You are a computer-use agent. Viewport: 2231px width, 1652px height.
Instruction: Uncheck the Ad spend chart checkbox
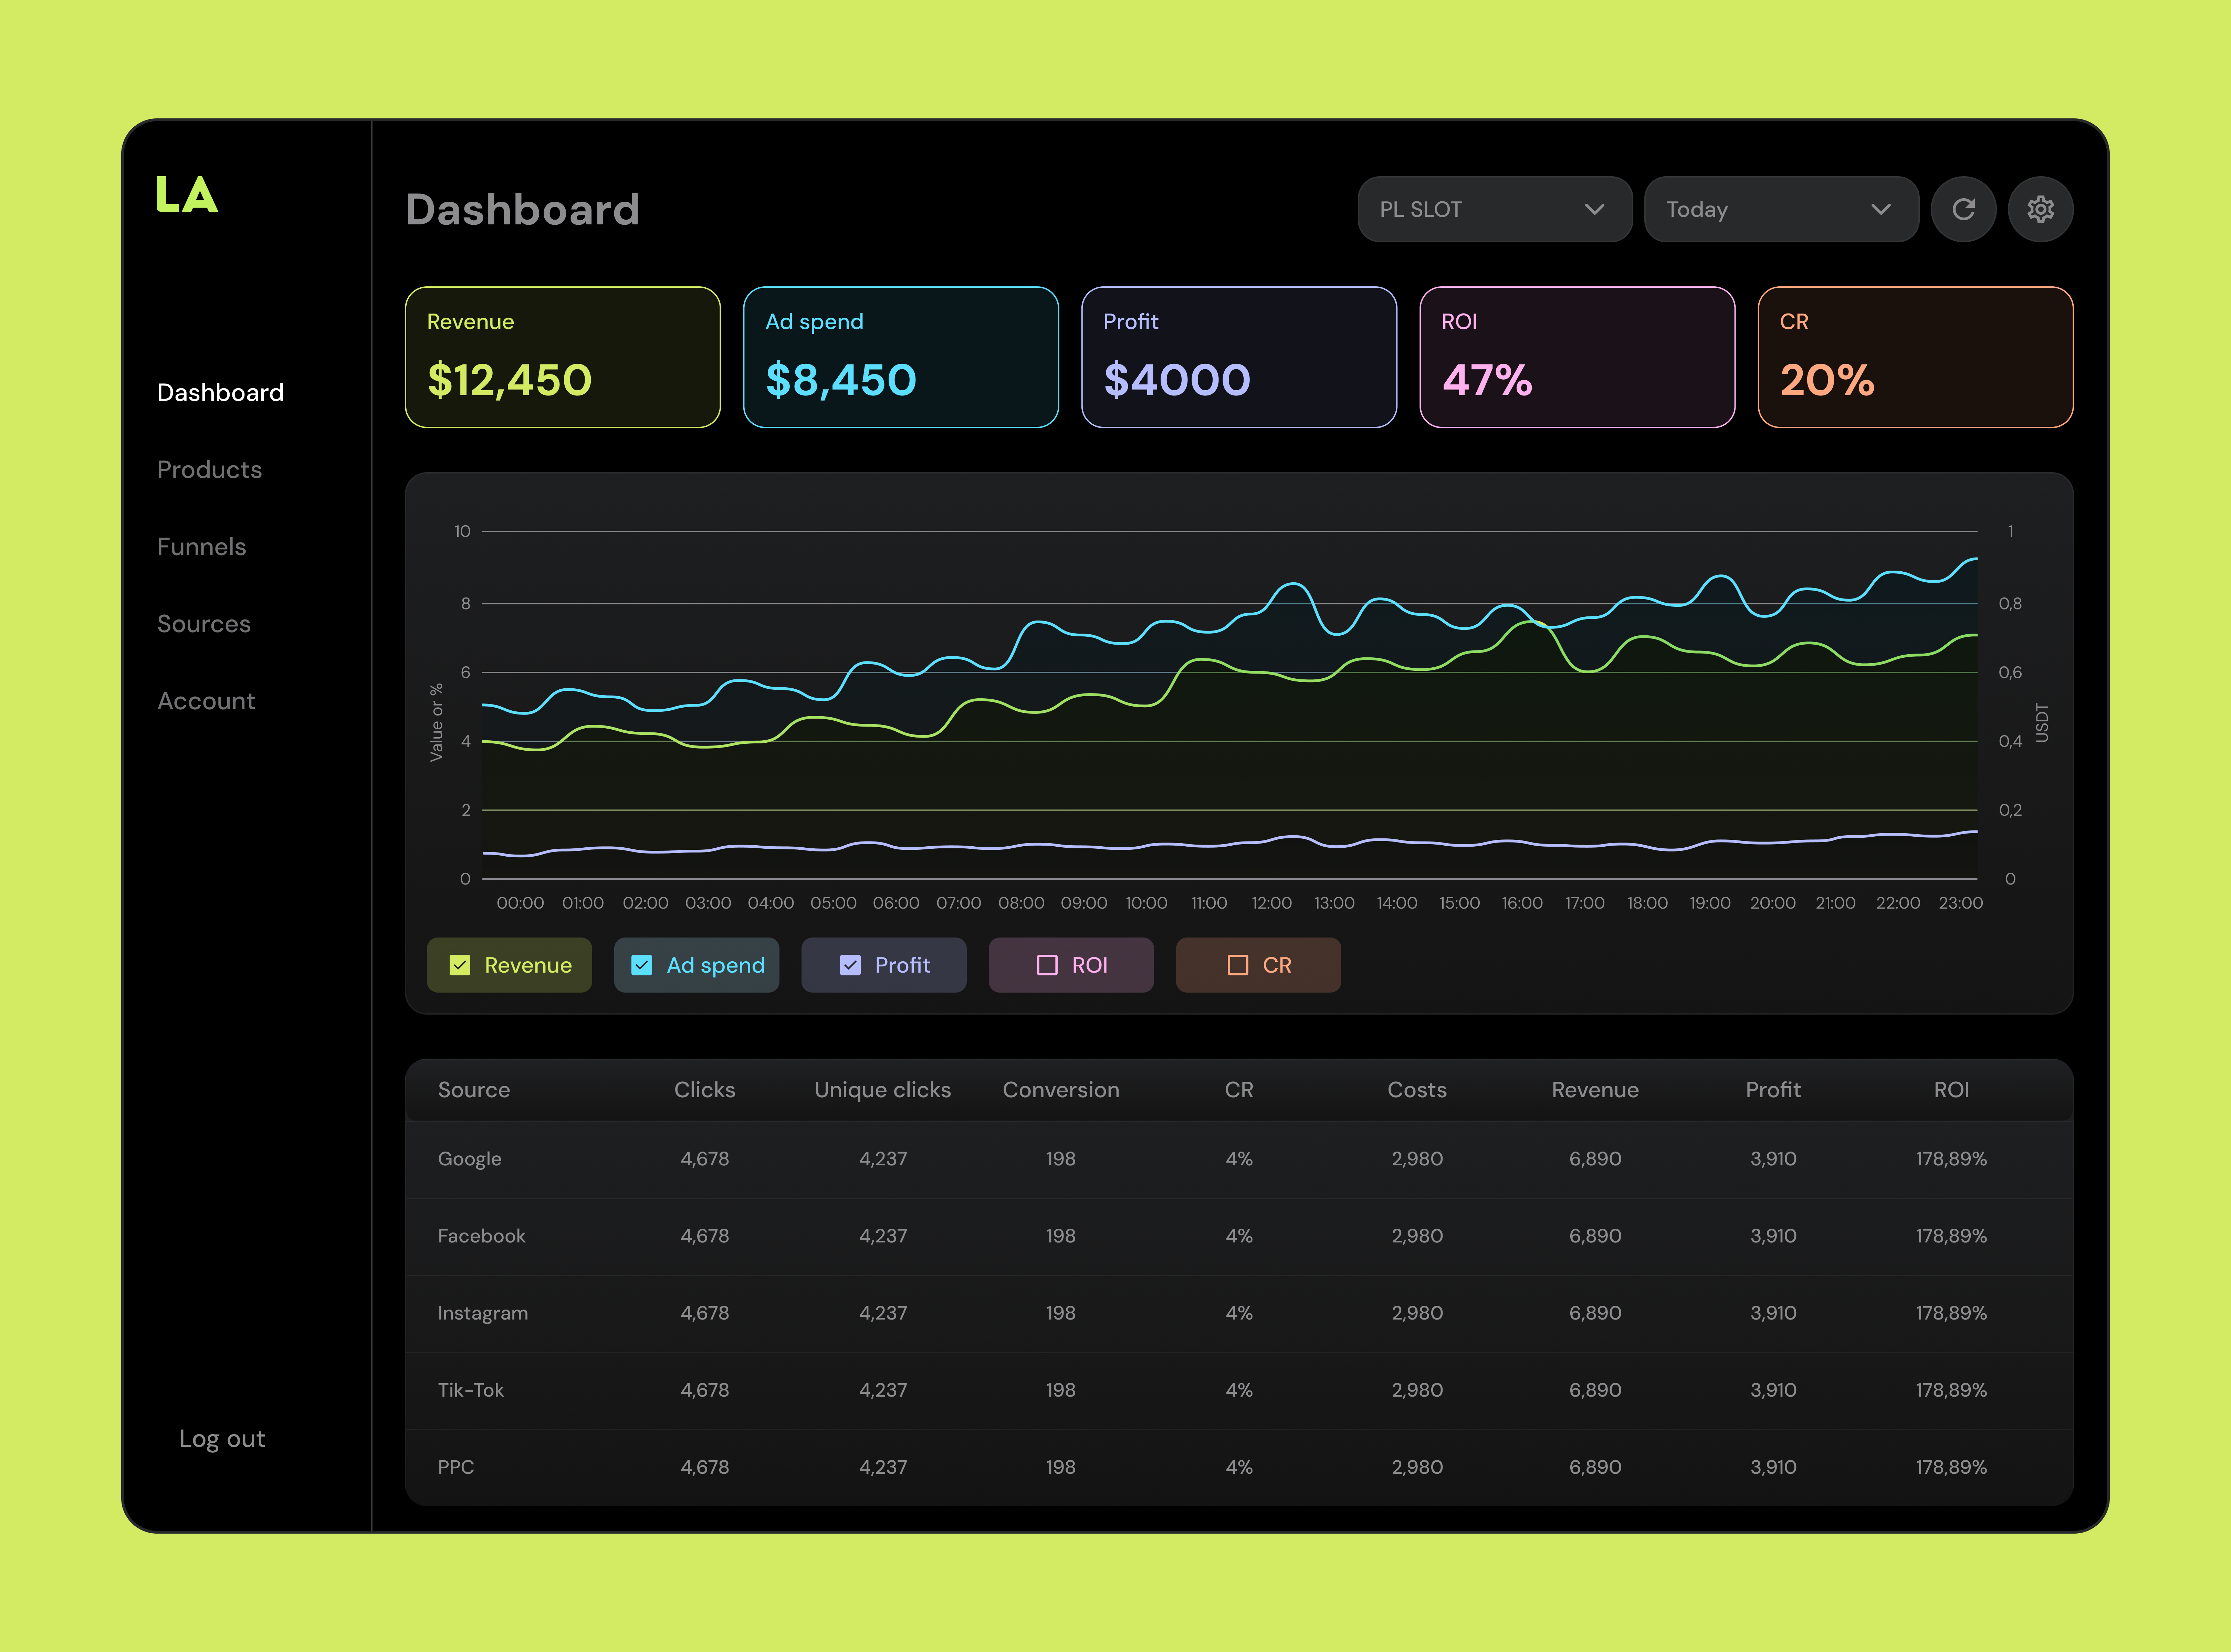642,965
